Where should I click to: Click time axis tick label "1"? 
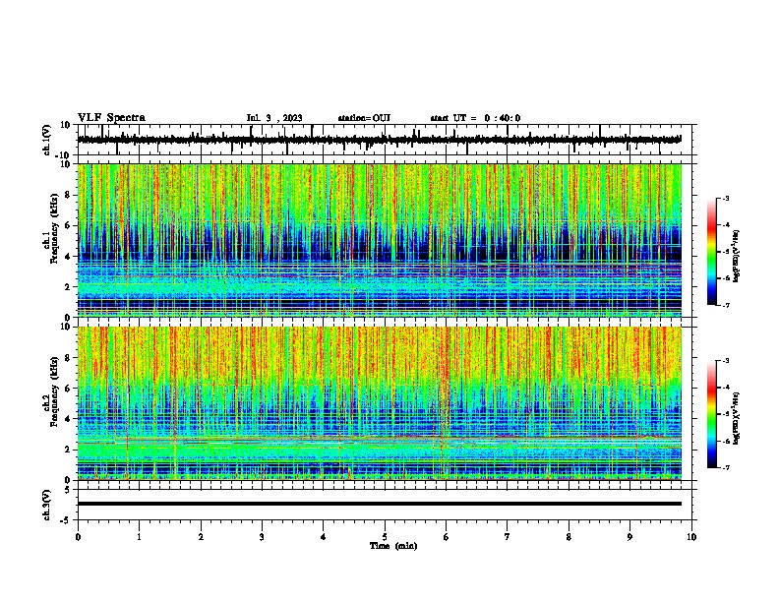[x=139, y=537]
